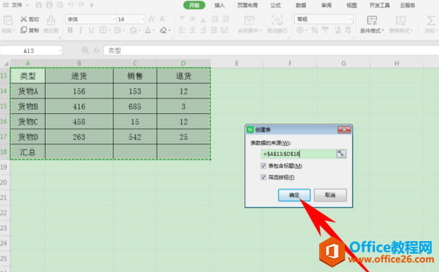Click cell with value 685
The height and width of the screenshot is (272, 439).
pyautogui.click(x=135, y=107)
